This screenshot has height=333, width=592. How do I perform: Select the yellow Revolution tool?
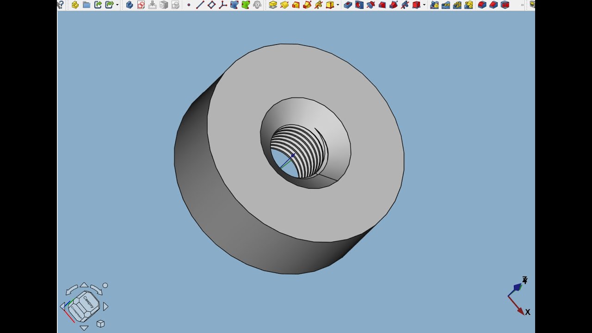pos(284,5)
